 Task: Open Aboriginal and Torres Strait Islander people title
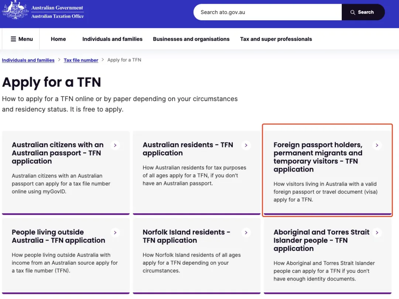tap(321, 240)
